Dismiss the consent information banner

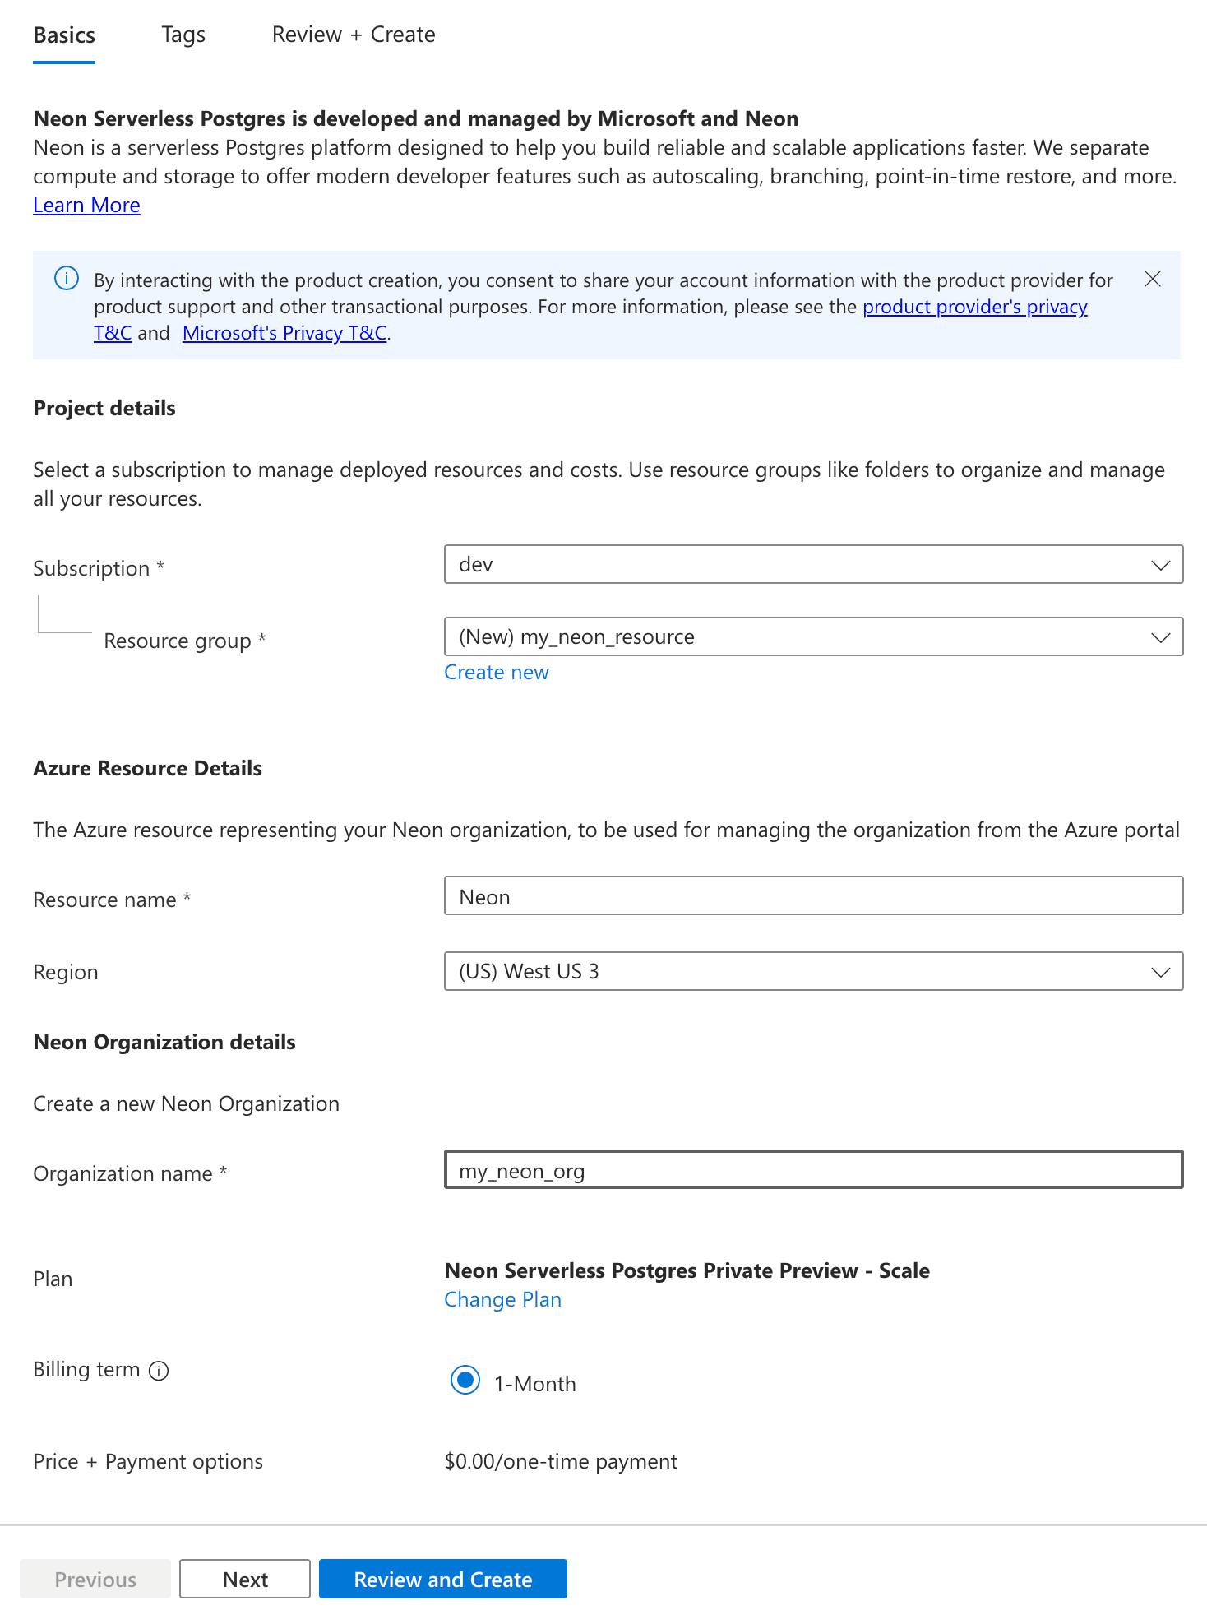tap(1153, 280)
